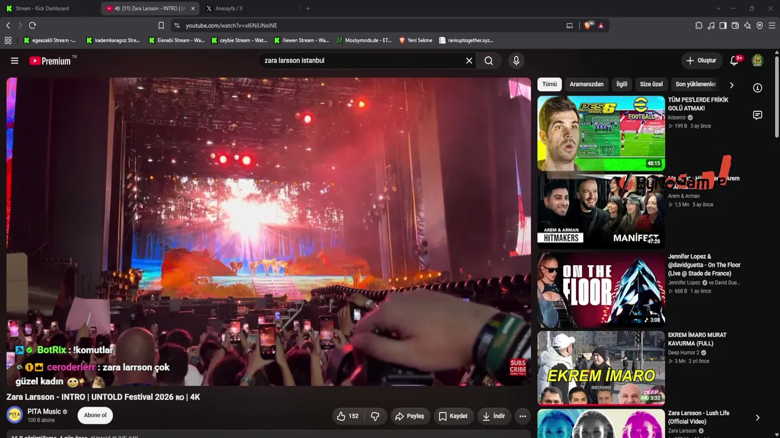Click the Oluştur create button
The image size is (780, 438).
point(701,61)
